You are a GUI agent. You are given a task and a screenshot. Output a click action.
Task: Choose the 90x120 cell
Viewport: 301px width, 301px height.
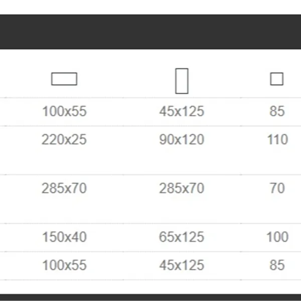tap(182, 139)
